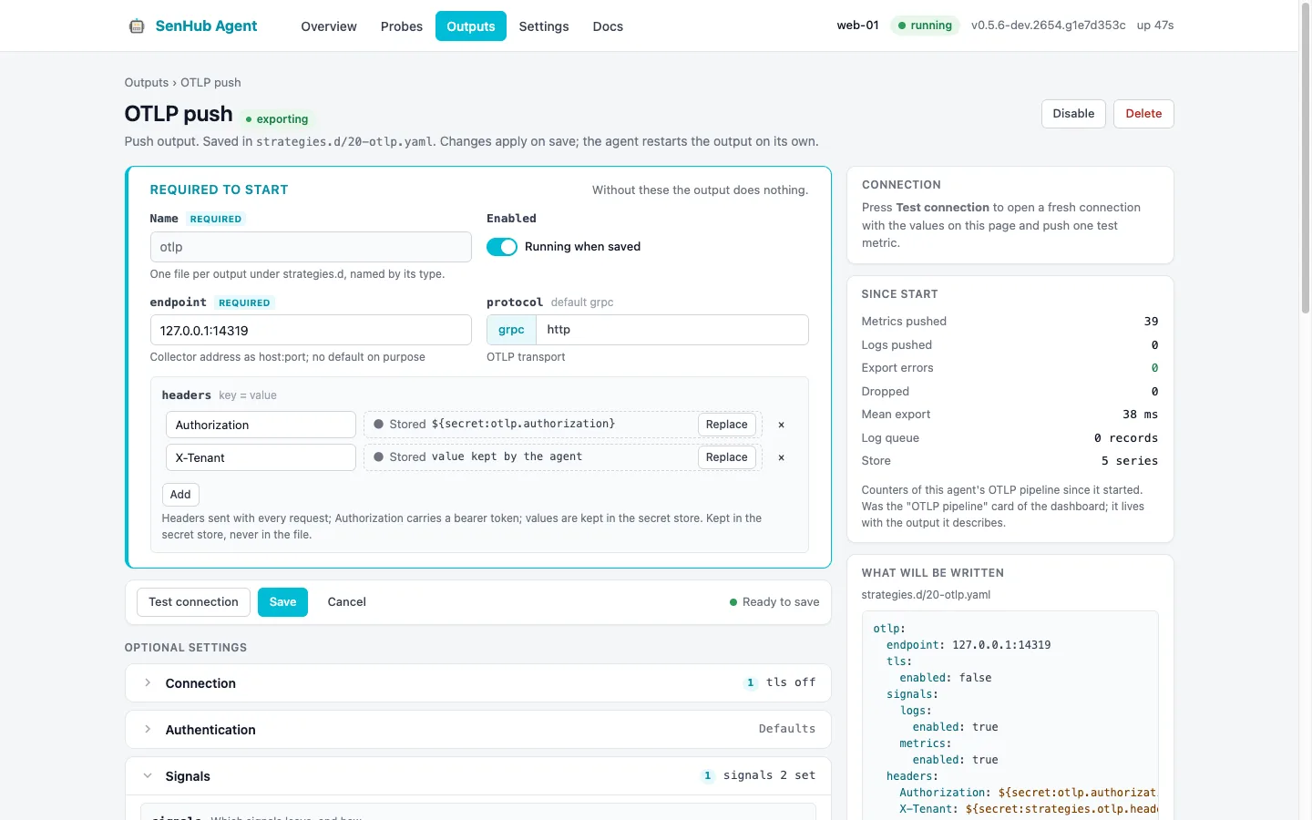Image resolution: width=1312 pixels, height=820 pixels.
Task: Click the web-01 host name
Action: coord(858,26)
